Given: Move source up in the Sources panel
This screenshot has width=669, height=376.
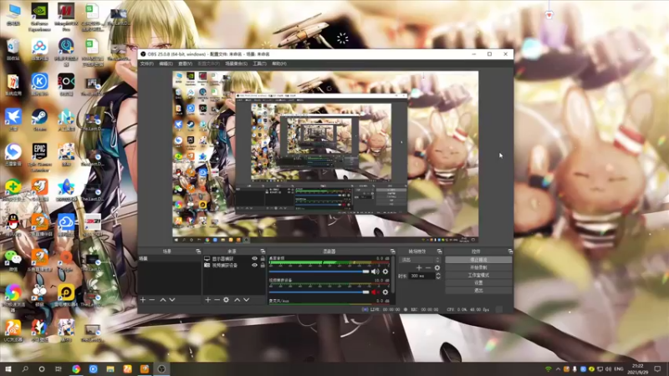Looking at the screenshot, I should (x=237, y=300).
